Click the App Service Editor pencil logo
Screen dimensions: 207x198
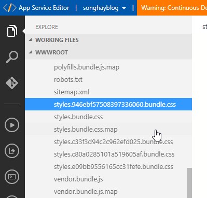10,8
